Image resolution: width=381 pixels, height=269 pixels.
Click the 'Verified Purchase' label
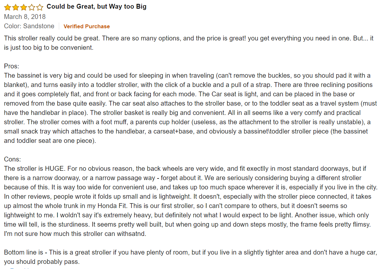click(86, 26)
